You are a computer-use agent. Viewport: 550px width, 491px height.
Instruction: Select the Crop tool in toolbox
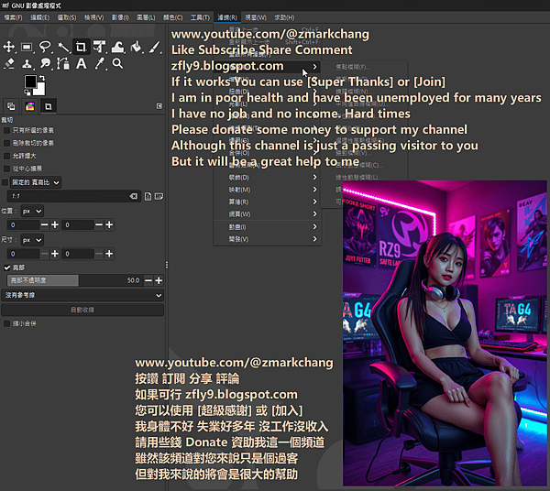point(81,47)
